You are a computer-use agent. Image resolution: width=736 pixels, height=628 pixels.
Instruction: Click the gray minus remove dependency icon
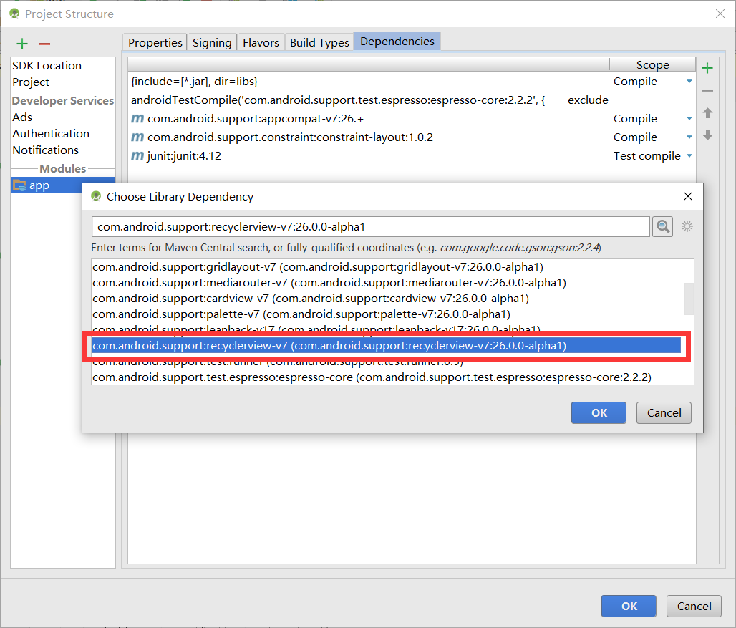coord(707,90)
